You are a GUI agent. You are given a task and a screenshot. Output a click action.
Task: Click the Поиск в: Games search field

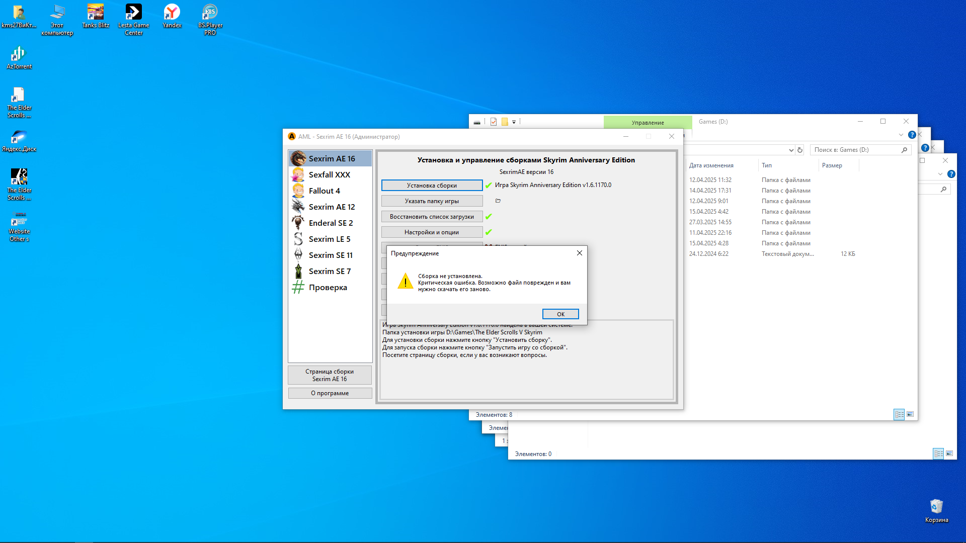point(855,150)
